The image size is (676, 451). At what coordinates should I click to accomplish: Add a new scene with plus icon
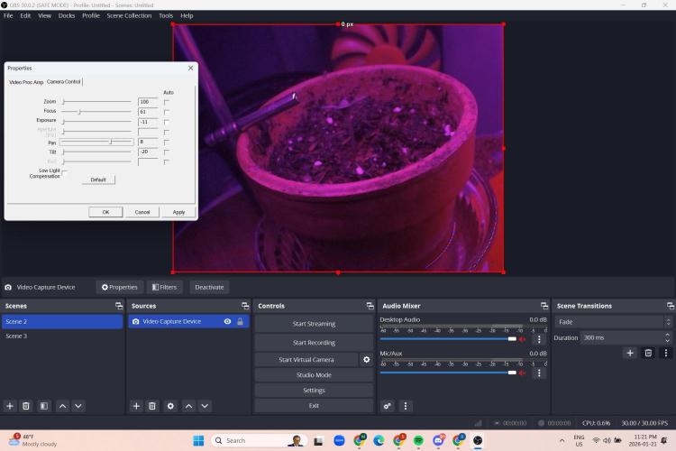tap(10, 406)
